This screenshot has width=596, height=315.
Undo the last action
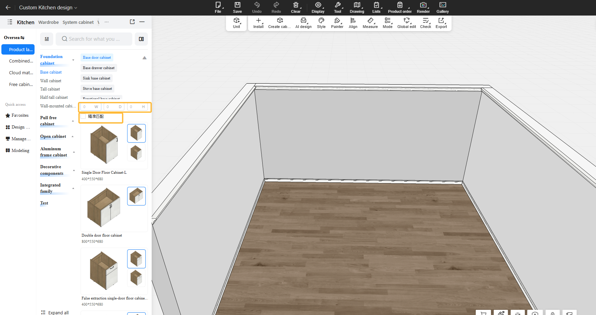click(x=257, y=7)
